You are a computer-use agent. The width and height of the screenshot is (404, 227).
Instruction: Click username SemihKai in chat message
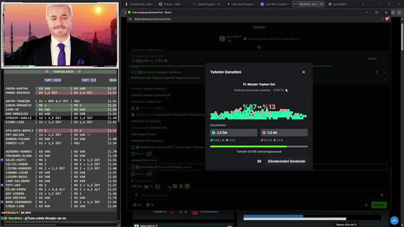147,167
